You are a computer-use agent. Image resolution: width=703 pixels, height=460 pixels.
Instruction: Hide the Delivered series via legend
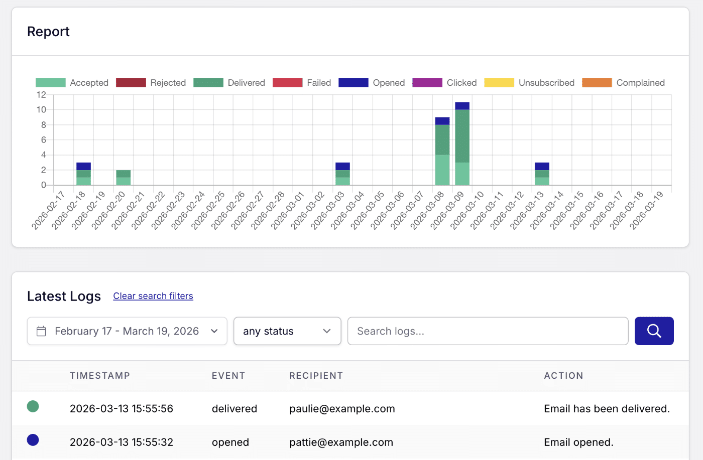(229, 83)
